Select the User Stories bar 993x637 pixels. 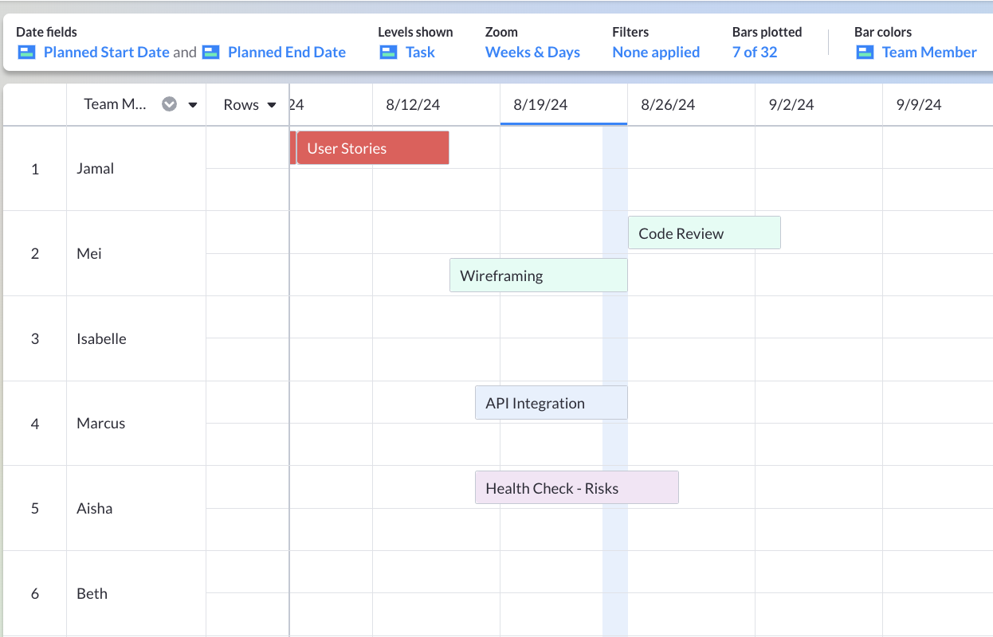point(371,147)
